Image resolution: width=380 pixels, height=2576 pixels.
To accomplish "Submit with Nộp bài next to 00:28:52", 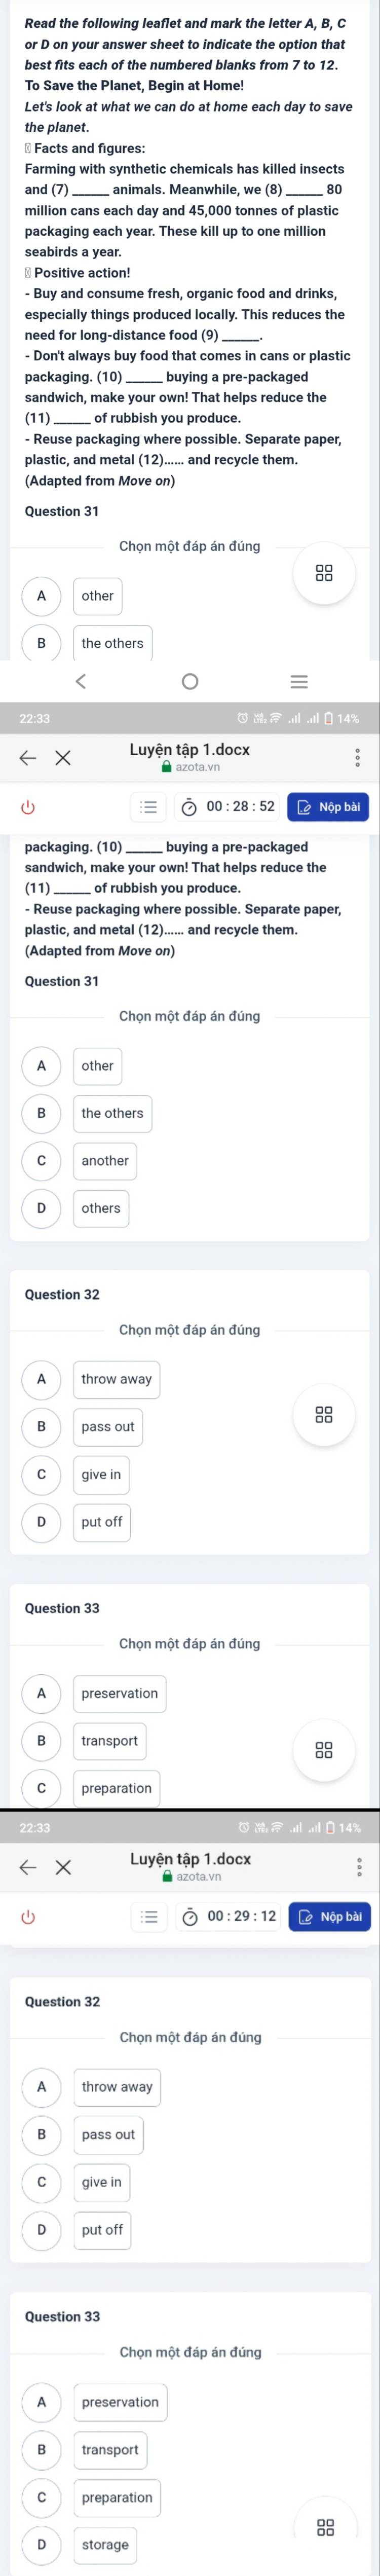I will [x=328, y=806].
